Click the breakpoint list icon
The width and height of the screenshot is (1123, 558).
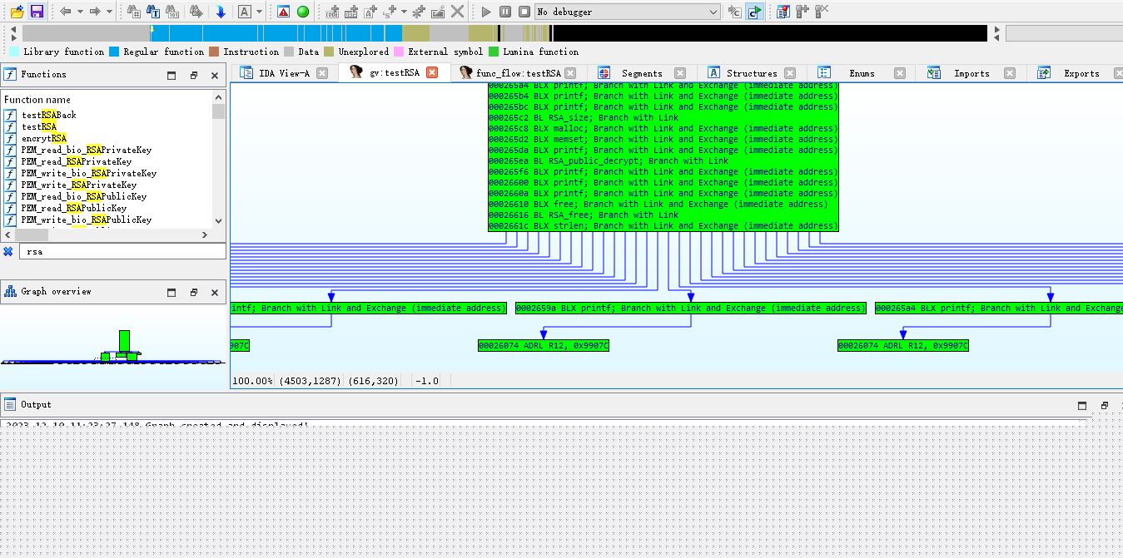[783, 12]
